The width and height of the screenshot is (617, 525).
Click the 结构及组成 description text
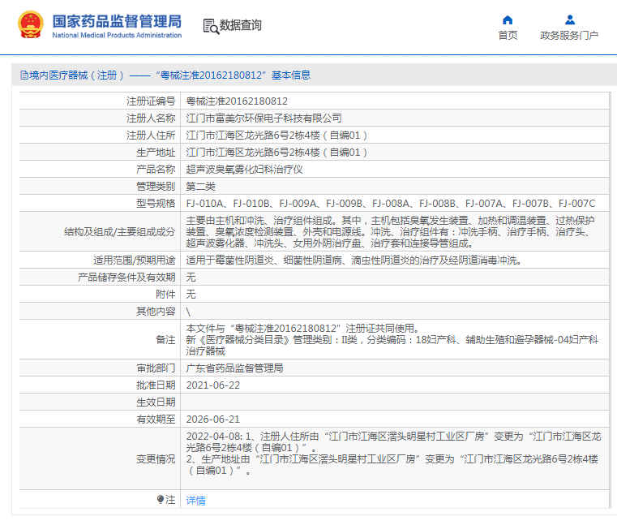coord(390,231)
